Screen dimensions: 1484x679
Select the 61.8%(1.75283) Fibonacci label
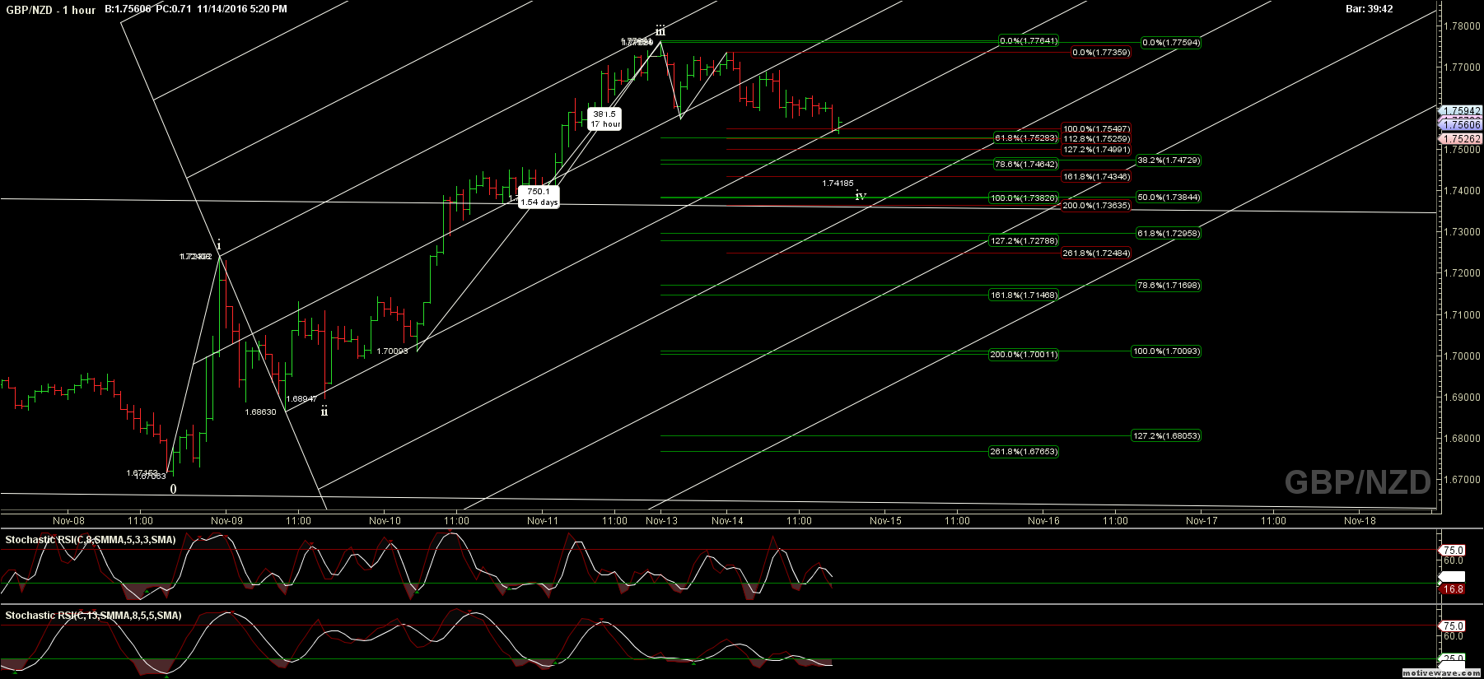coord(1025,138)
